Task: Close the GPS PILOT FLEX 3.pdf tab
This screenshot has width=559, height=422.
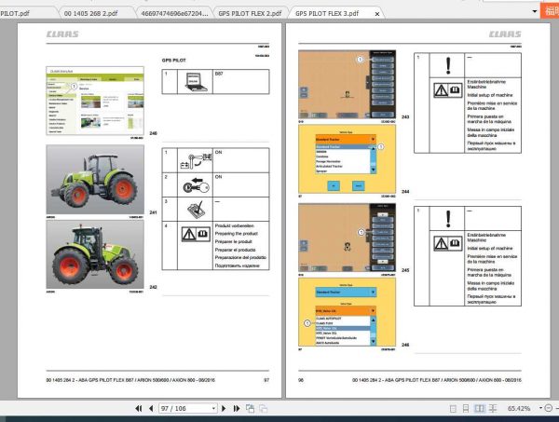Action: 377,14
